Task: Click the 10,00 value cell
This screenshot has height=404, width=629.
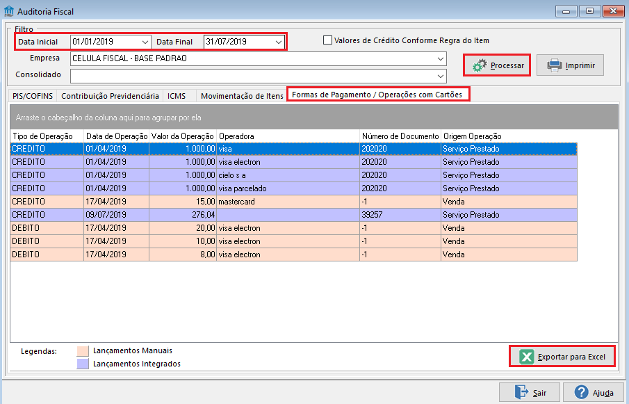Action: click(183, 241)
